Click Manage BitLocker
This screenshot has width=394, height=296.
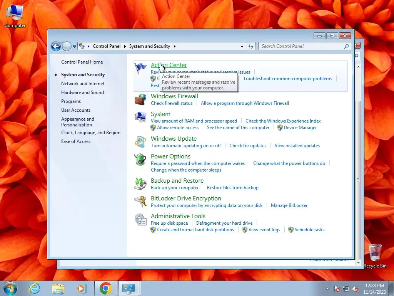[x=289, y=205]
